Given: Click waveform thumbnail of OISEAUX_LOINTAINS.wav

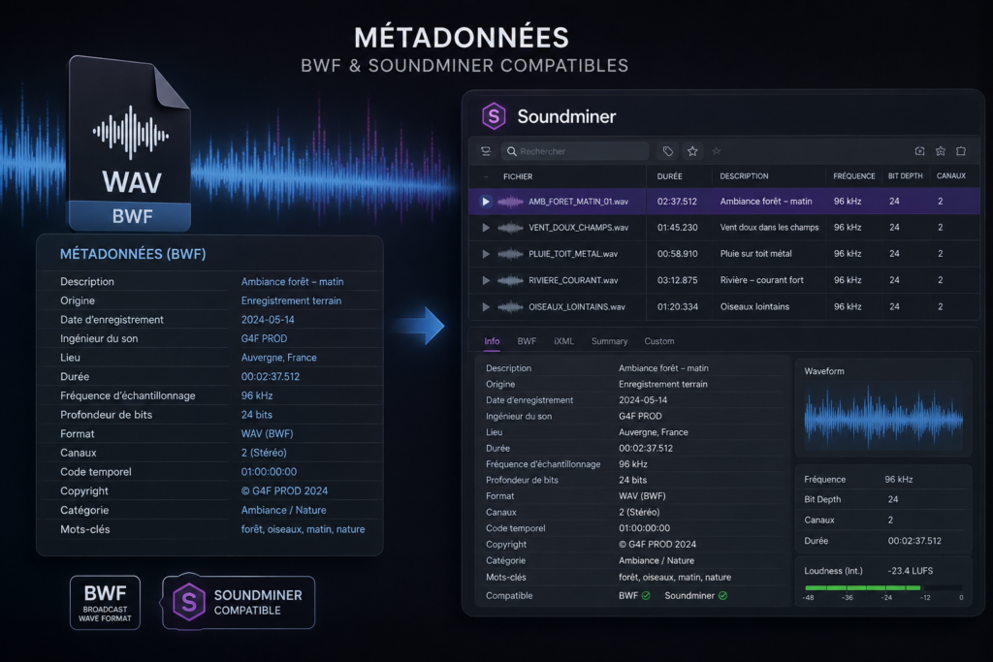Looking at the screenshot, I should point(510,307).
